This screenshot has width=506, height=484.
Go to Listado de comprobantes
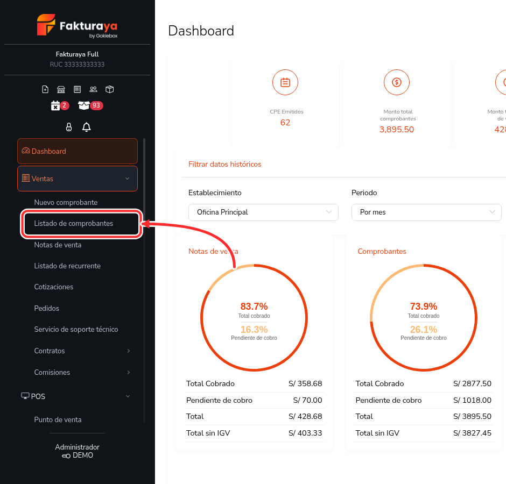pos(74,224)
